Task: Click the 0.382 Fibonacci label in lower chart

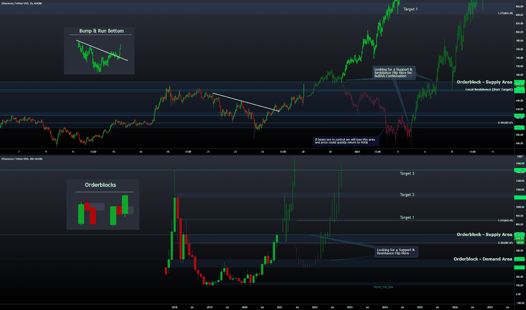Action: pos(505,242)
